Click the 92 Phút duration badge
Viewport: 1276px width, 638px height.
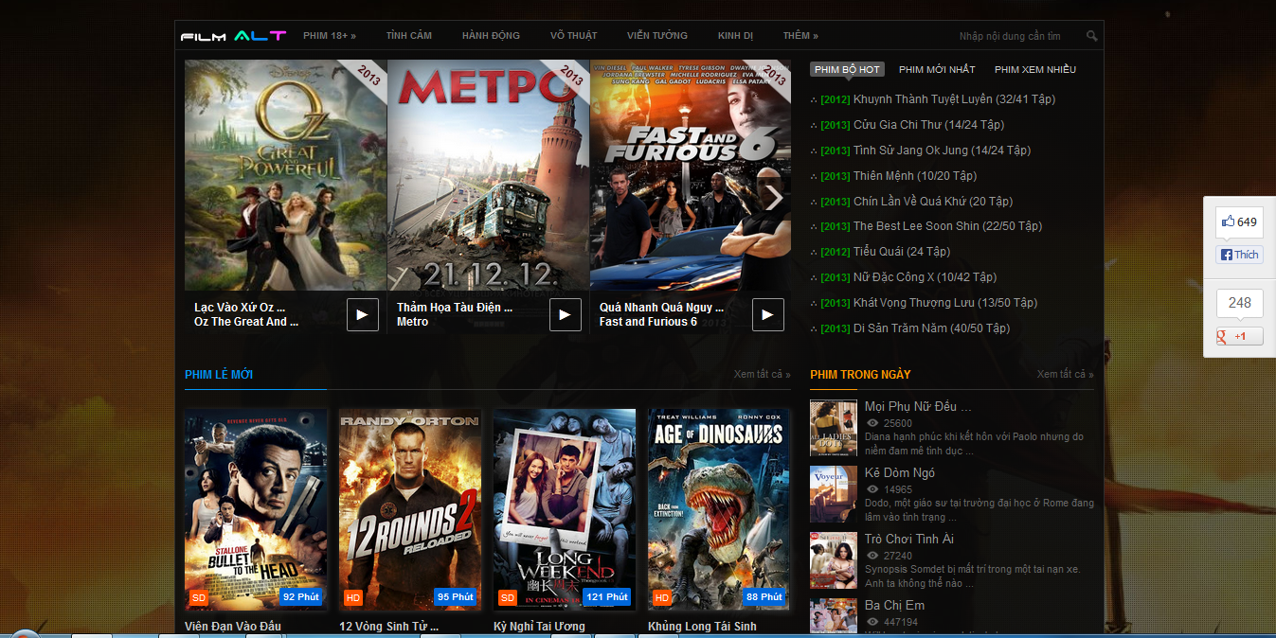click(300, 597)
